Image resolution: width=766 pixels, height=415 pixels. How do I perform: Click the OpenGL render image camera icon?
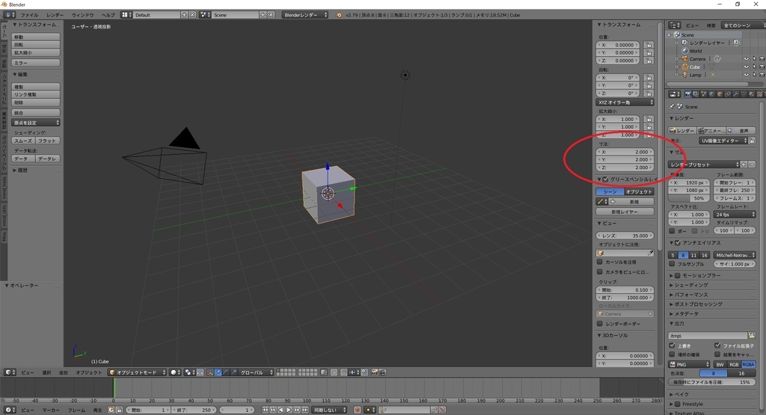coord(375,372)
